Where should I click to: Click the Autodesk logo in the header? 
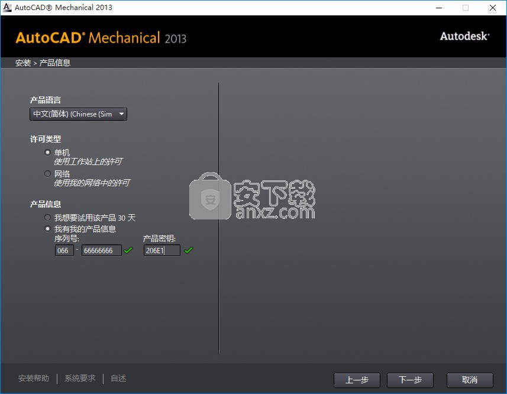tap(464, 36)
